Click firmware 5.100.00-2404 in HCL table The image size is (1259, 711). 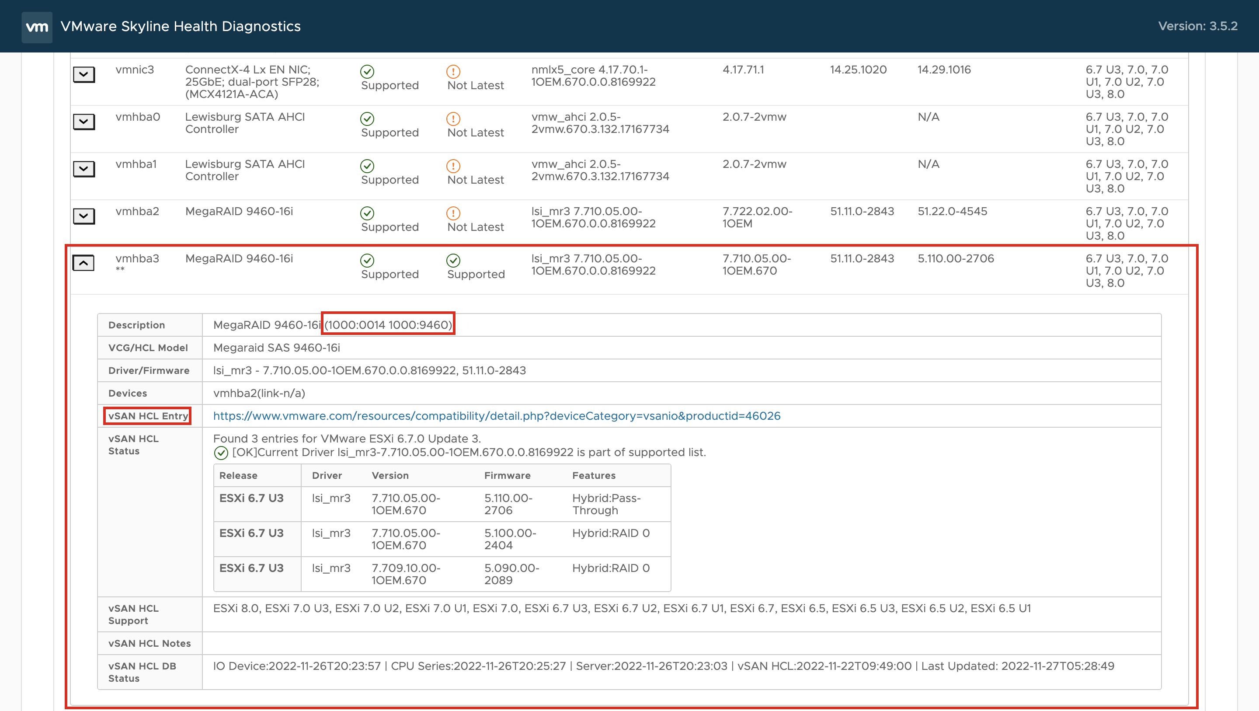510,539
